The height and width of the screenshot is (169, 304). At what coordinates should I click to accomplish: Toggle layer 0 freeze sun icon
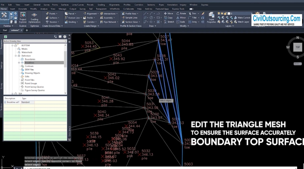(222, 14)
